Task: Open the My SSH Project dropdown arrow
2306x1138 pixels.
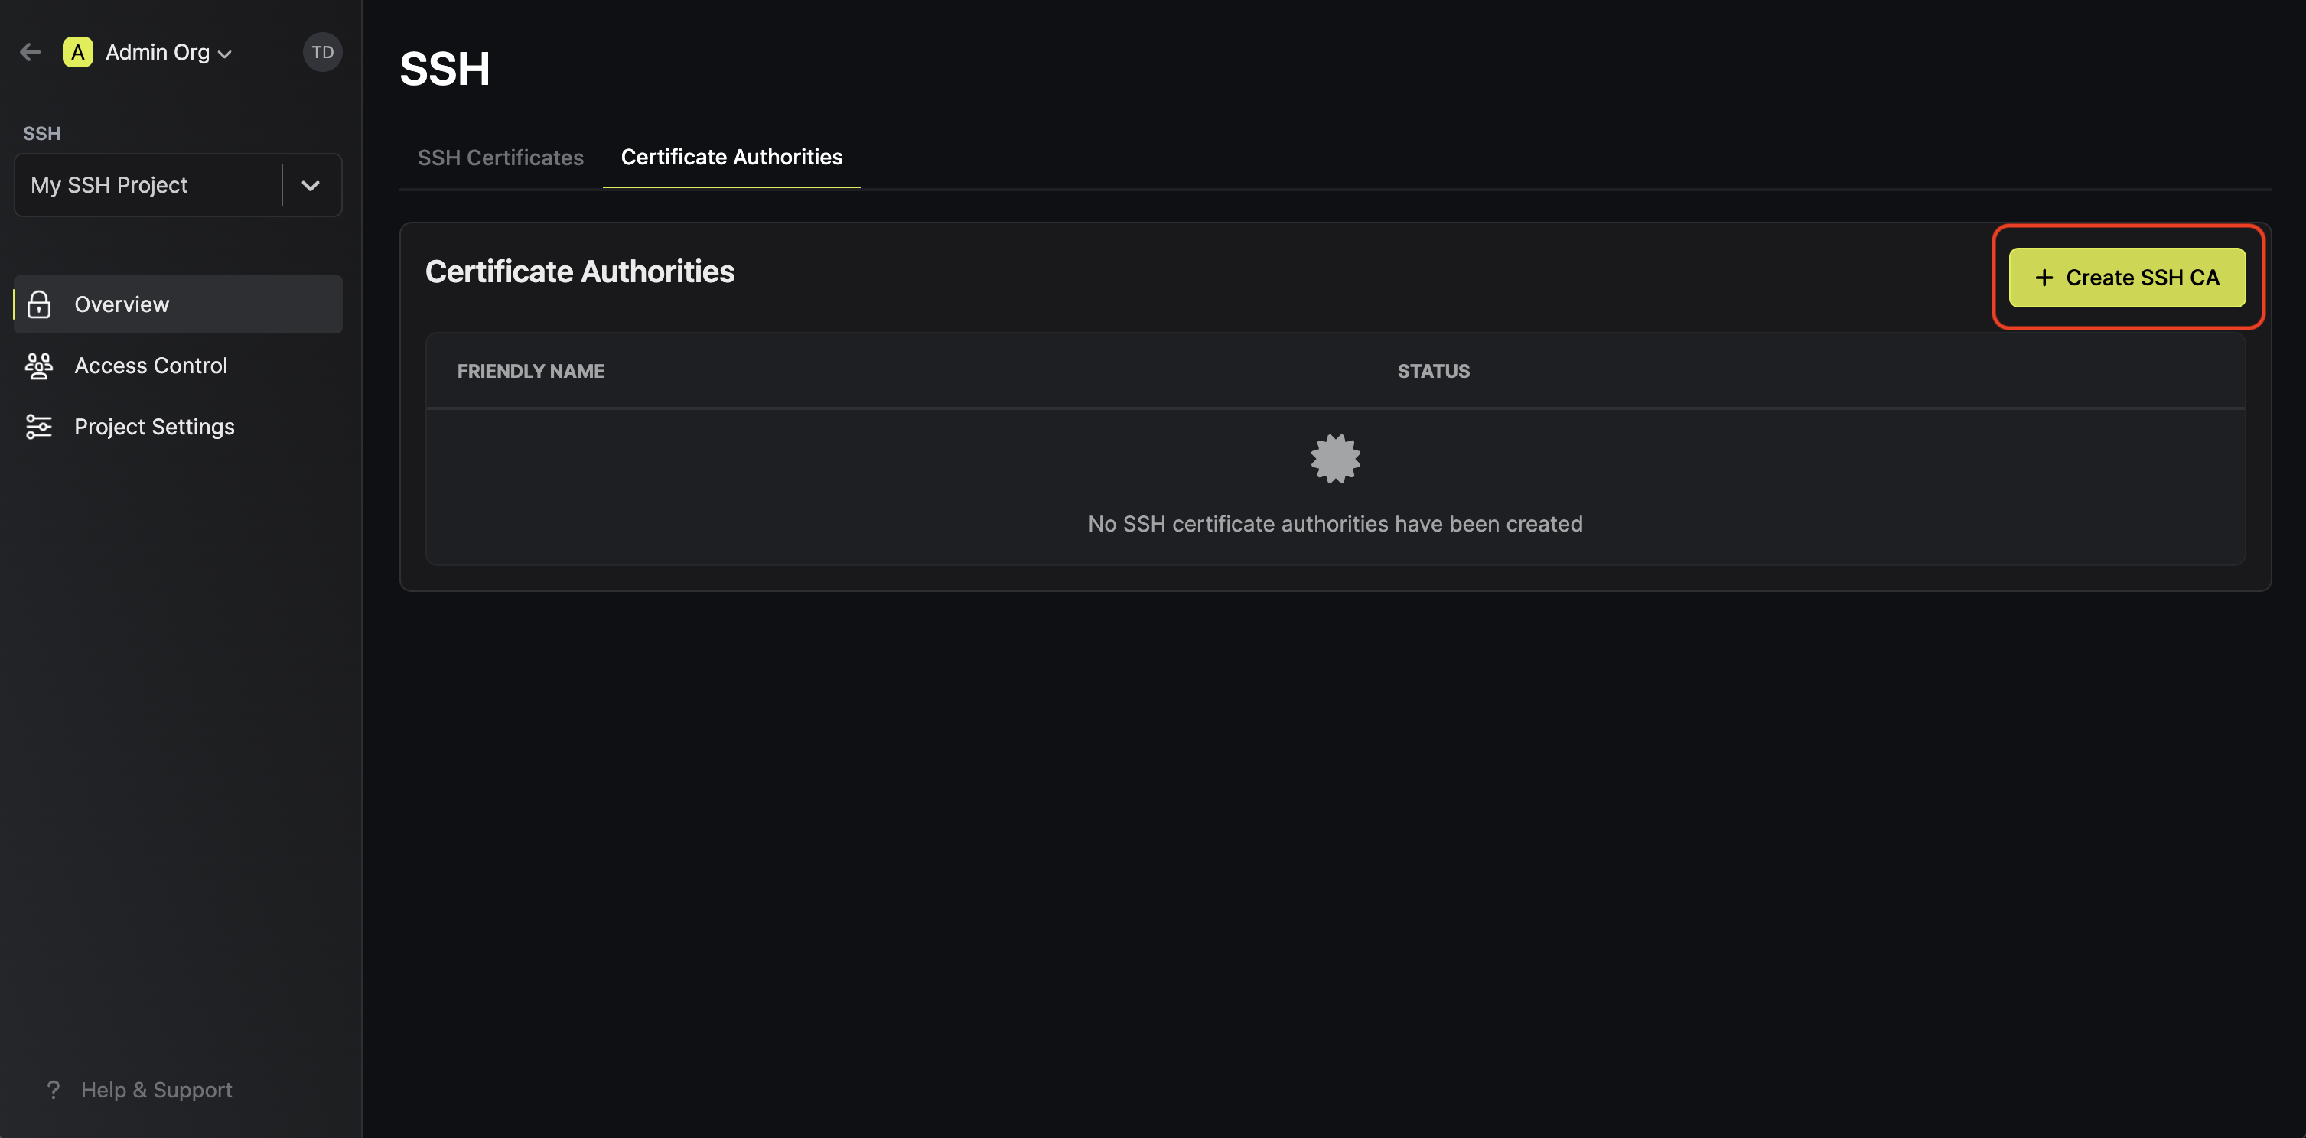Action: click(311, 185)
